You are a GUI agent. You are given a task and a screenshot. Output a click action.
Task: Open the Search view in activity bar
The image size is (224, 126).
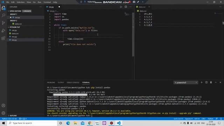pyautogui.click(x=3, y=15)
